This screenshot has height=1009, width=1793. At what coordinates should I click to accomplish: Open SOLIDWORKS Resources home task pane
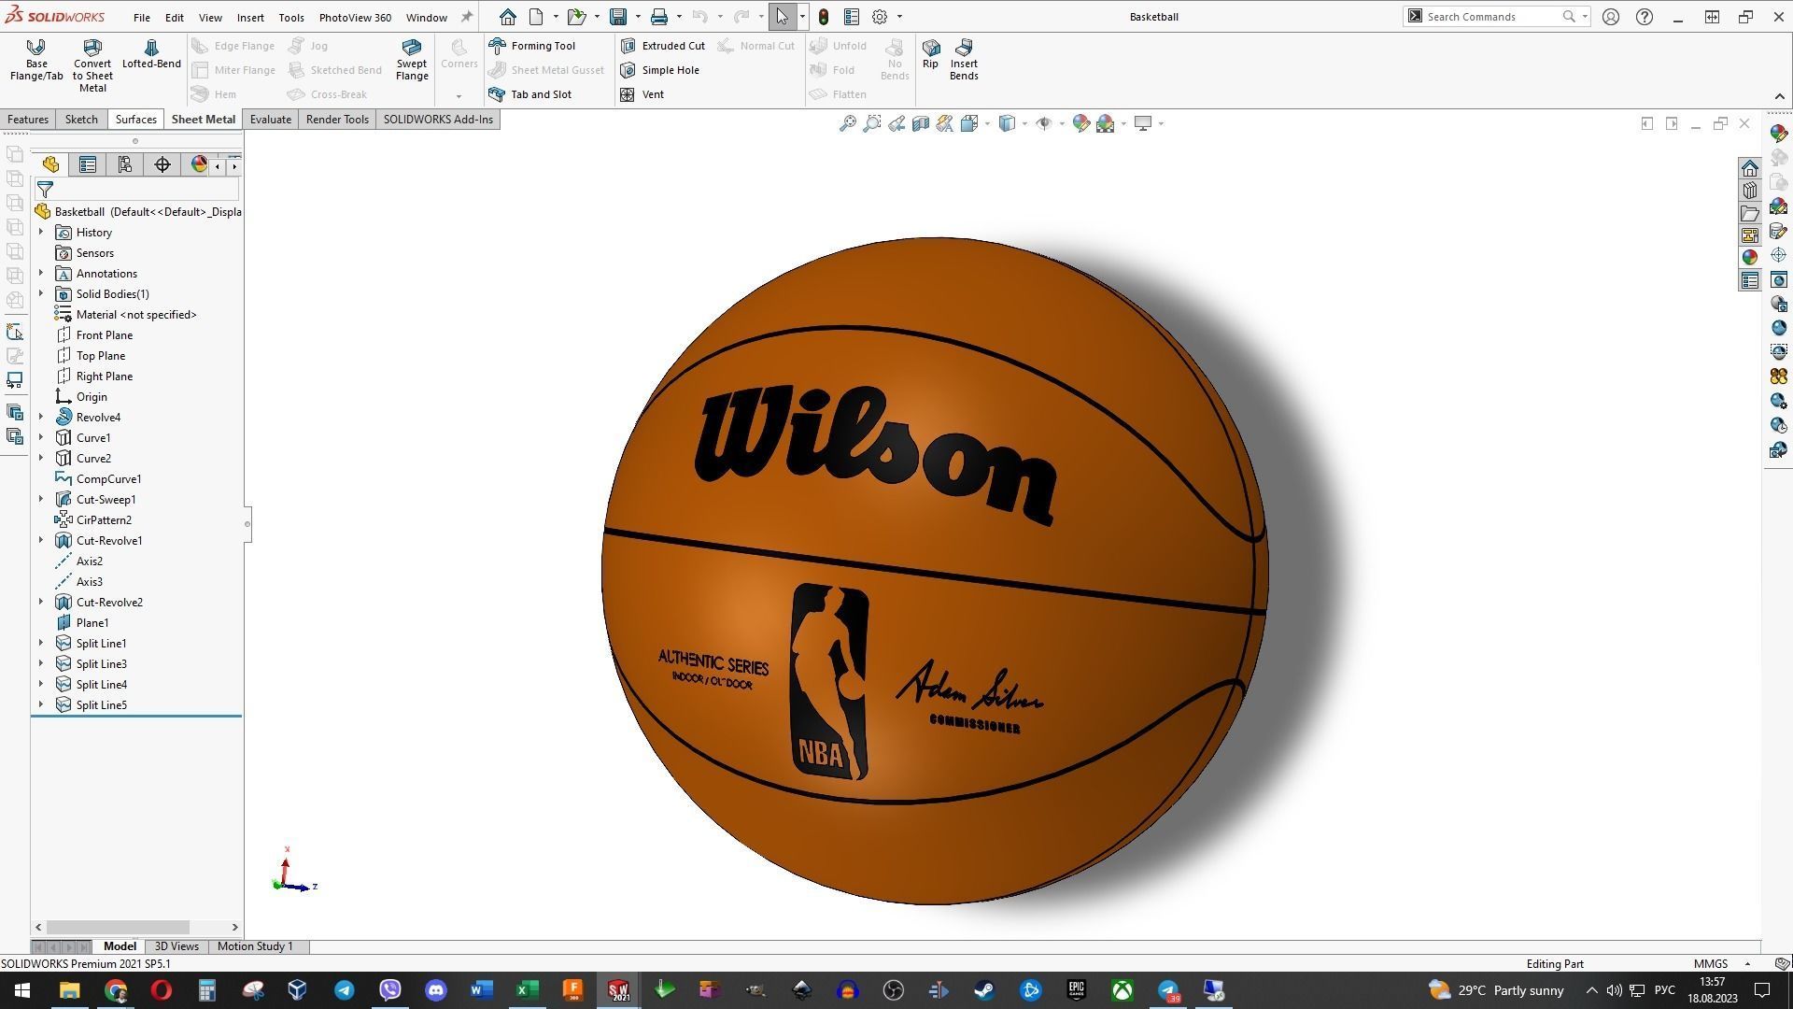[1750, 168]
